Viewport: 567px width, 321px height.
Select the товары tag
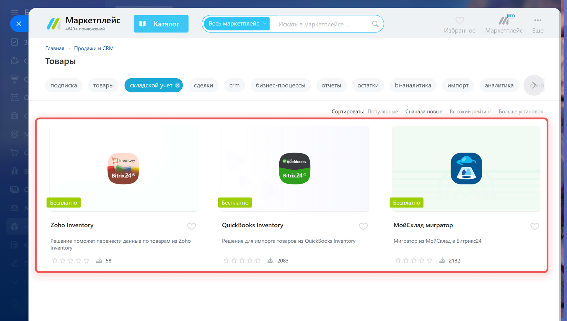103,85
